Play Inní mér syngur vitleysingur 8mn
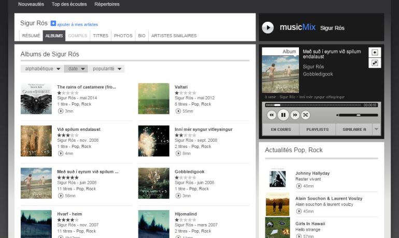Viewport: 399px width, 238px height. pyautogui.click(x=178, y=154)
